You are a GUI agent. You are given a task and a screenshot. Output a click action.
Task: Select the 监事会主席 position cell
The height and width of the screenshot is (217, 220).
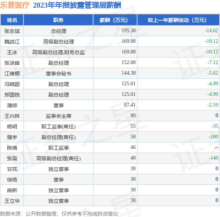point(58,116)
